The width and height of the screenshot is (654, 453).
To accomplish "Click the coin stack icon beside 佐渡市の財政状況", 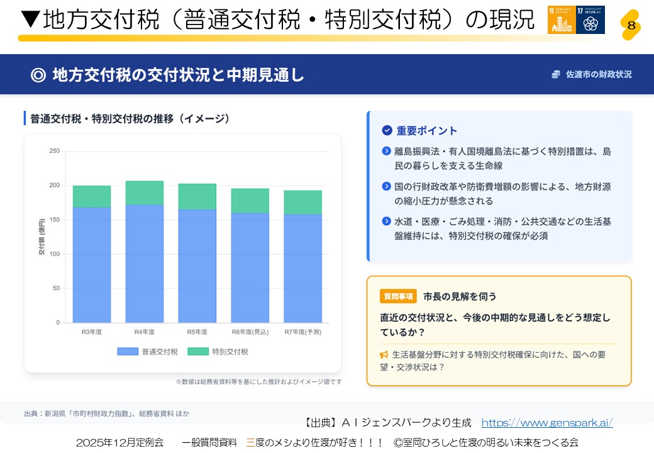I will tap(556, 74).
